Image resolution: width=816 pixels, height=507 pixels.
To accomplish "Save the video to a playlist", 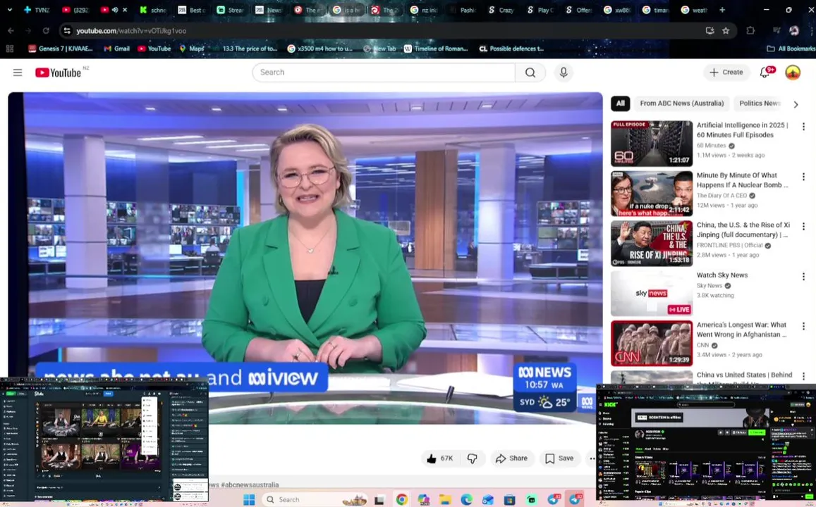I will tap(559, 458).
